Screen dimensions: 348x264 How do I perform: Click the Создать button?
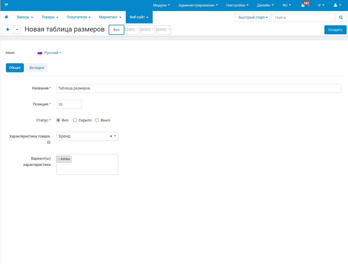(335, 30)
